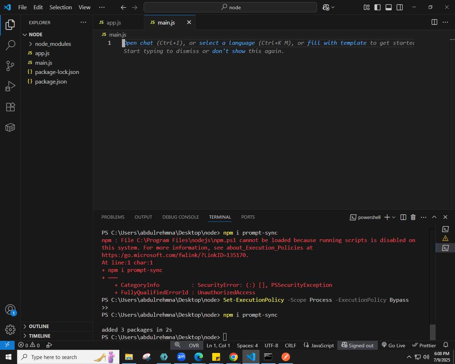The image size is (455, 364).
Task: Open the View menu
Action: coord(84,7)
